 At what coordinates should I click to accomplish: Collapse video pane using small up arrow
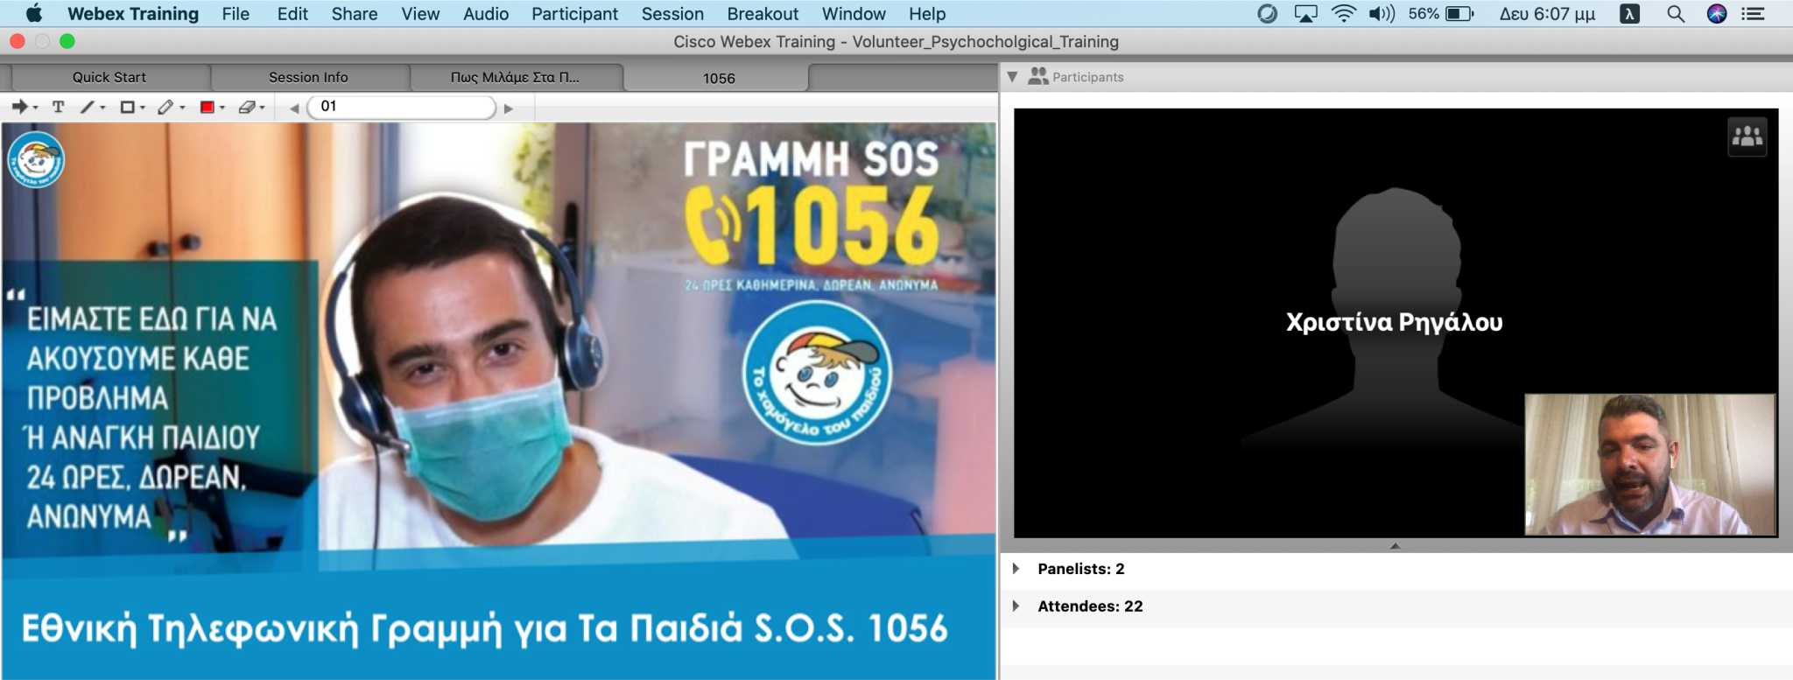(1396, 545)
